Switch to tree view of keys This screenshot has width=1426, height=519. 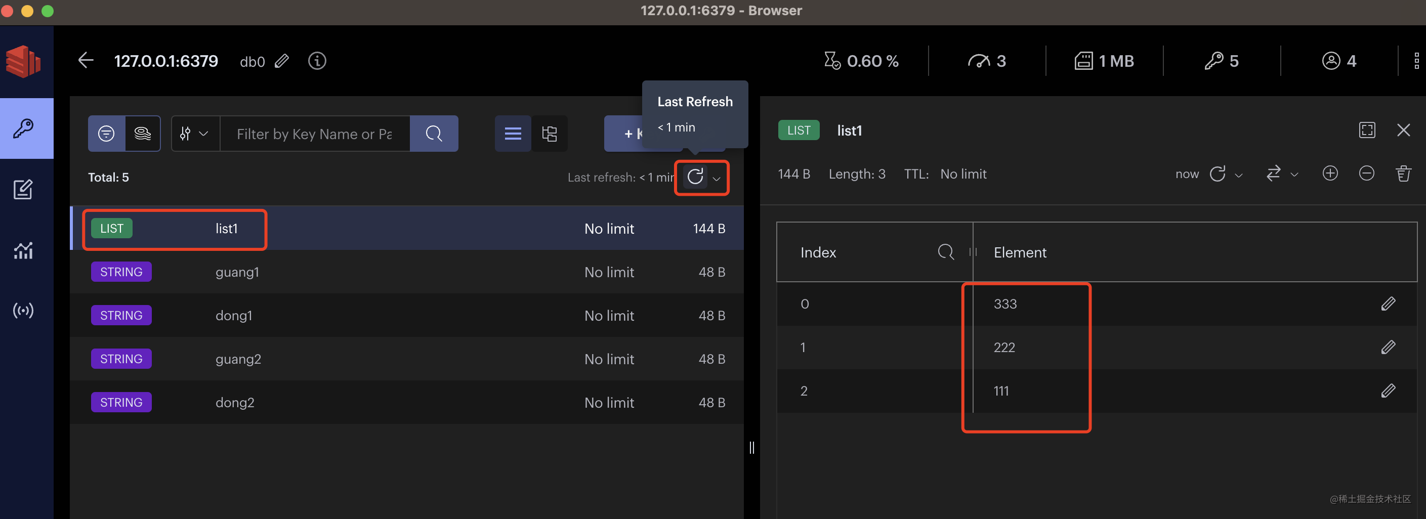tap(549, 134)
